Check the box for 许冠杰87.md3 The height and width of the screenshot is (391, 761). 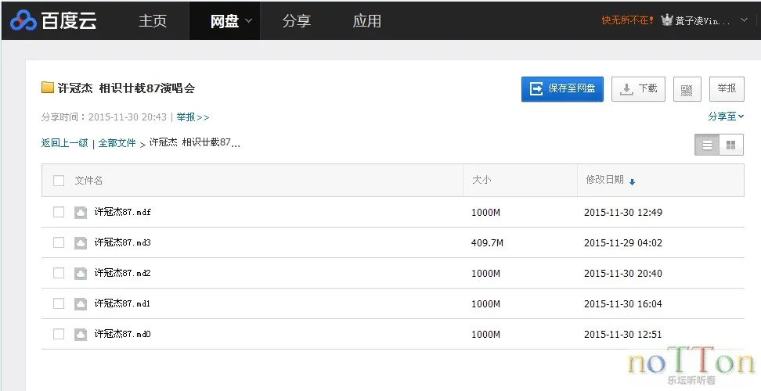[x=59, y=242]
